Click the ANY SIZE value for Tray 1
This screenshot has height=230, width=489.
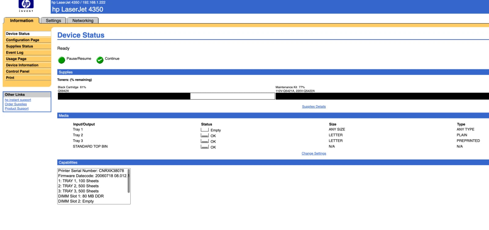coord(337,129)
